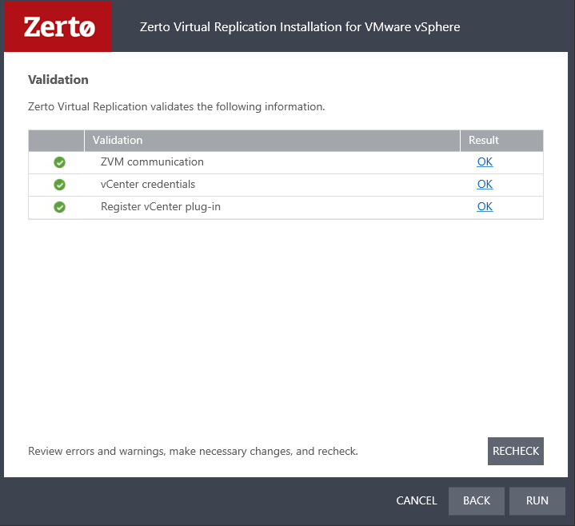
Task: Open OK result link for vCenter credentials
Action: point(485,184)
